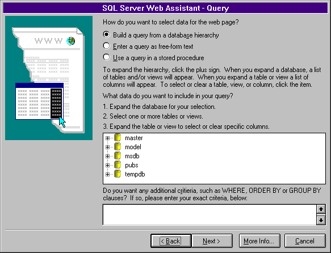This screenshot has height=253, width=331.
Task: Click the globe icon on the WWW illustration
Action: (x=71, y=41)
